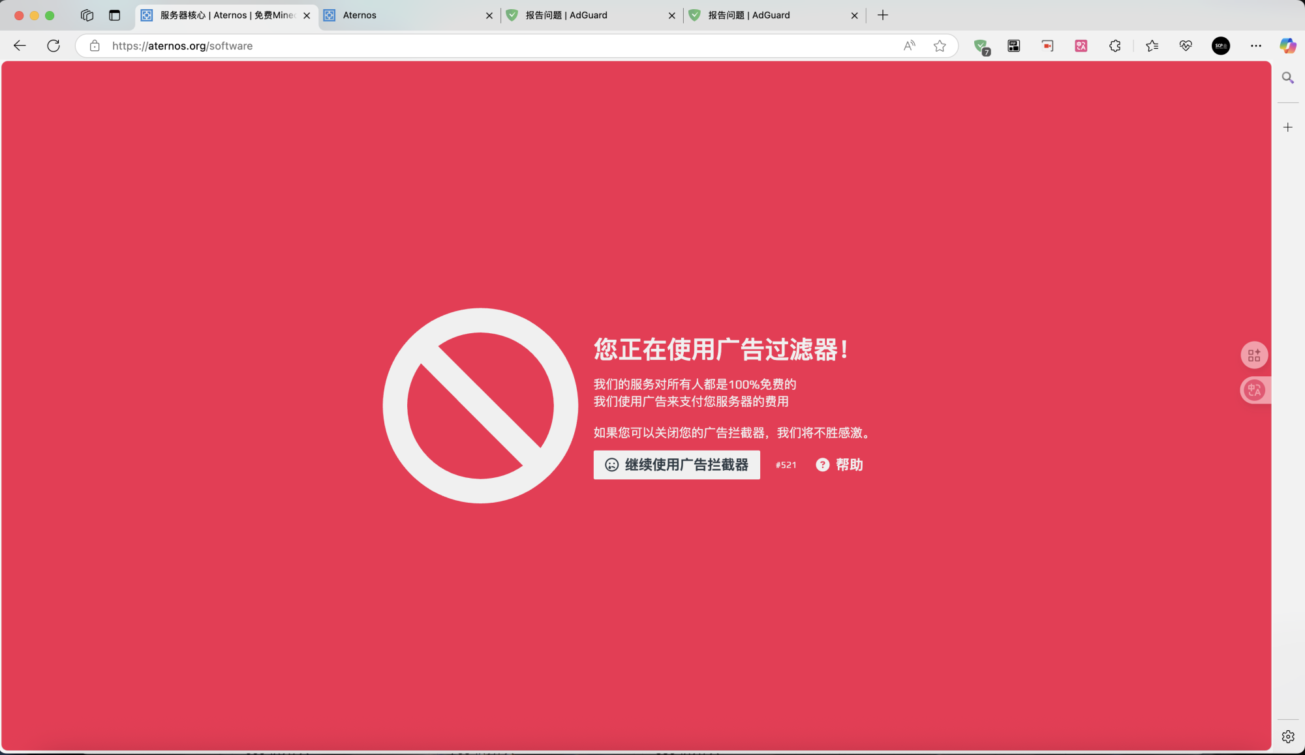Open immersive reader icon in address bar

tap(908, 46)
